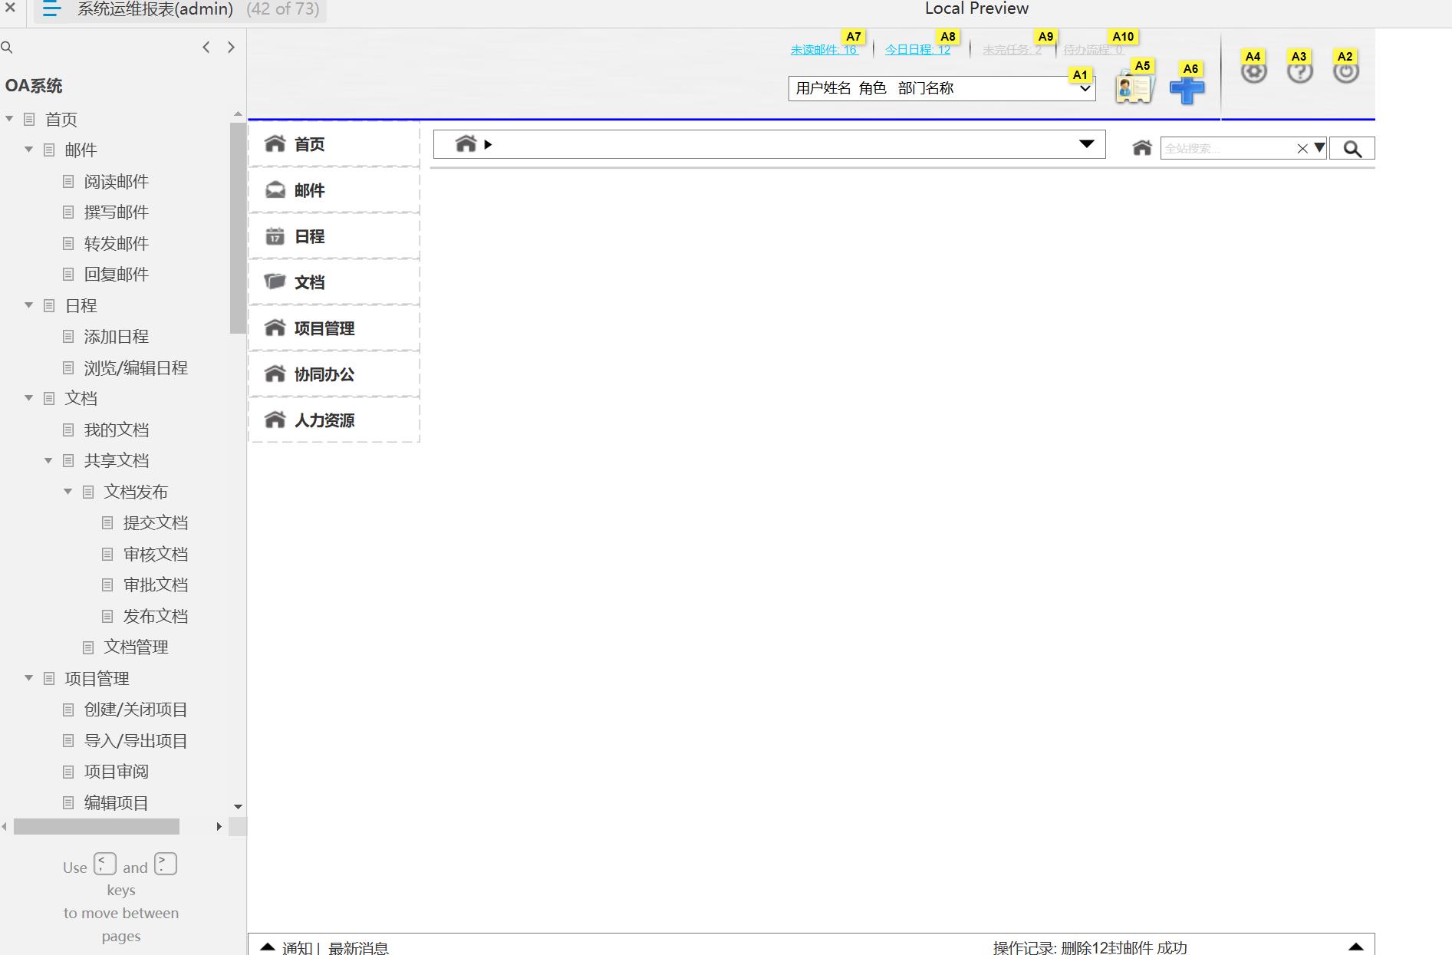Open the 日程 navigation menu item
Image resolution: width=1452 pixels, height=955 pixels.
334,235
